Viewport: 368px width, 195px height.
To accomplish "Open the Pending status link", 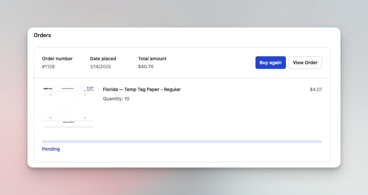I will pos(51,149).
